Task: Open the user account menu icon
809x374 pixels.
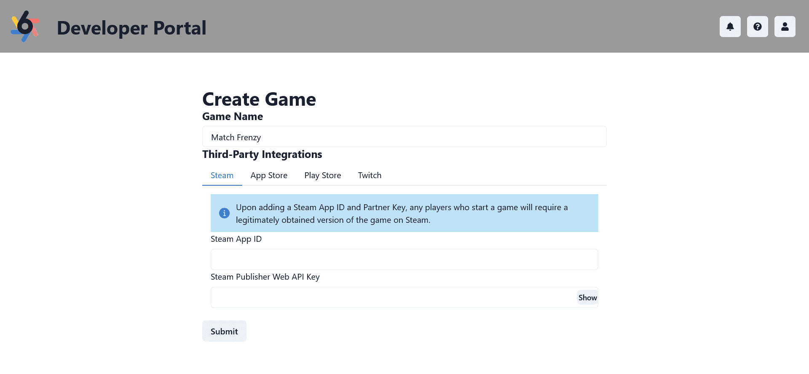Action: point(785,27)
